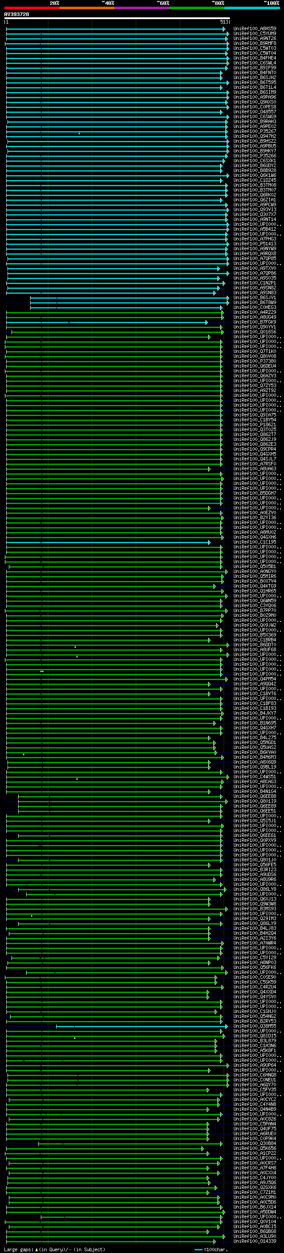Select hit label UniRef100_B6T595
The image size is (284, 1253).
click(255, 83)
